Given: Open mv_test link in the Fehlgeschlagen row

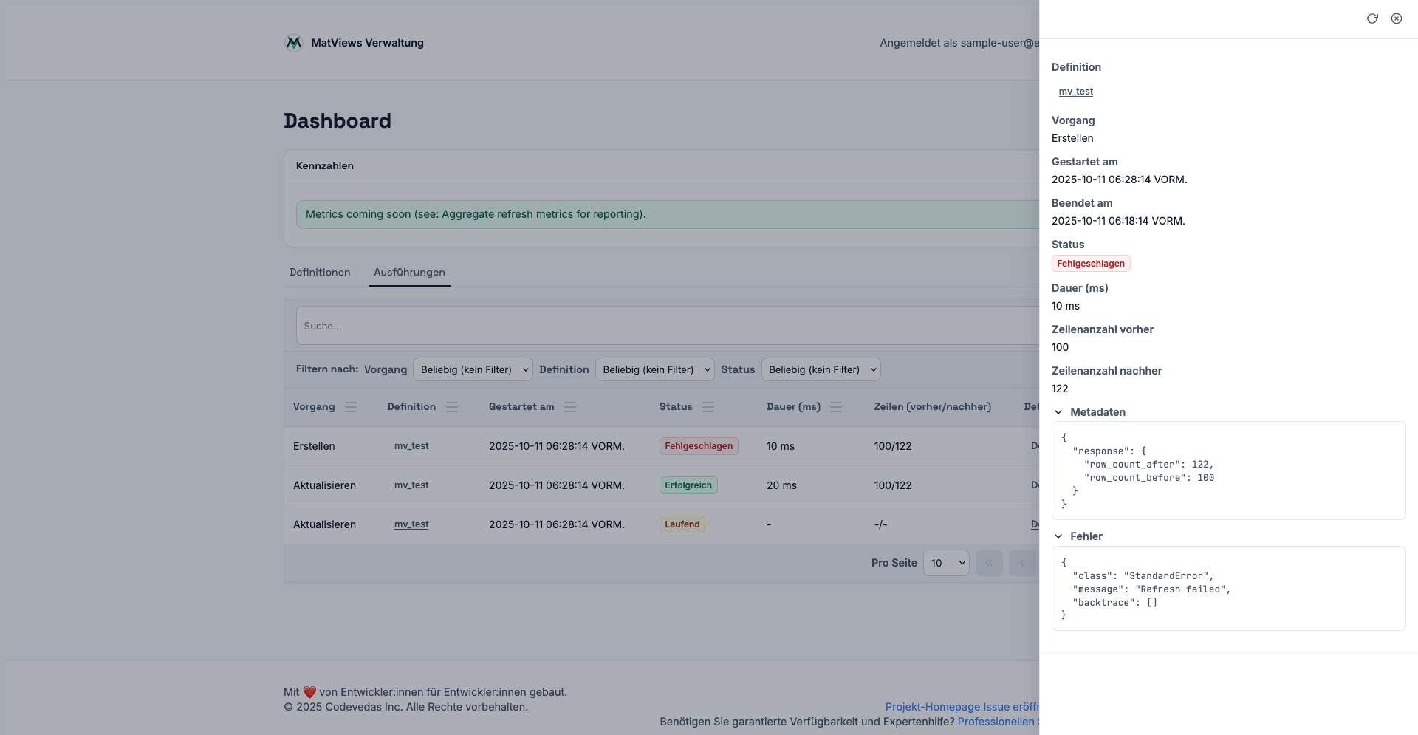Looking at the screenshot, I should point(411,446).
